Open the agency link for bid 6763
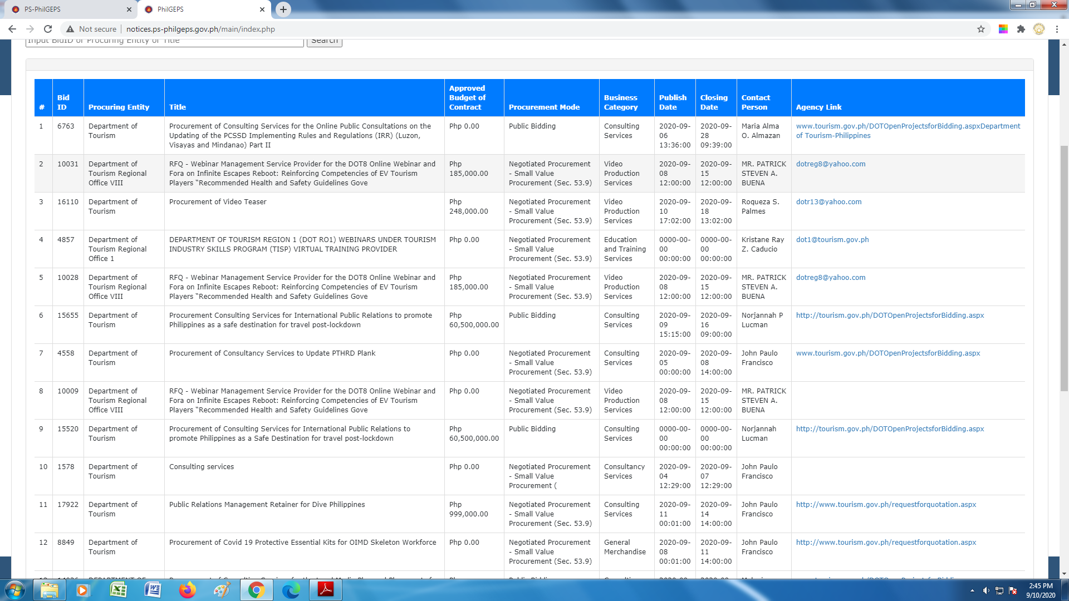Image resolution: width=1069 pixels, height=601 pixels. pyautogui.click(x=908, y=131)
